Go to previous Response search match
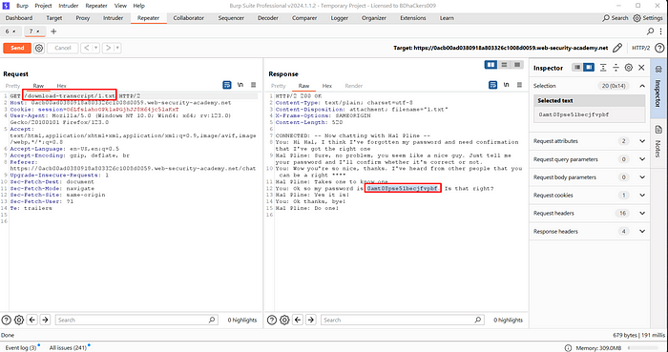The image size is (668, 352). click(x=298, y=320)
